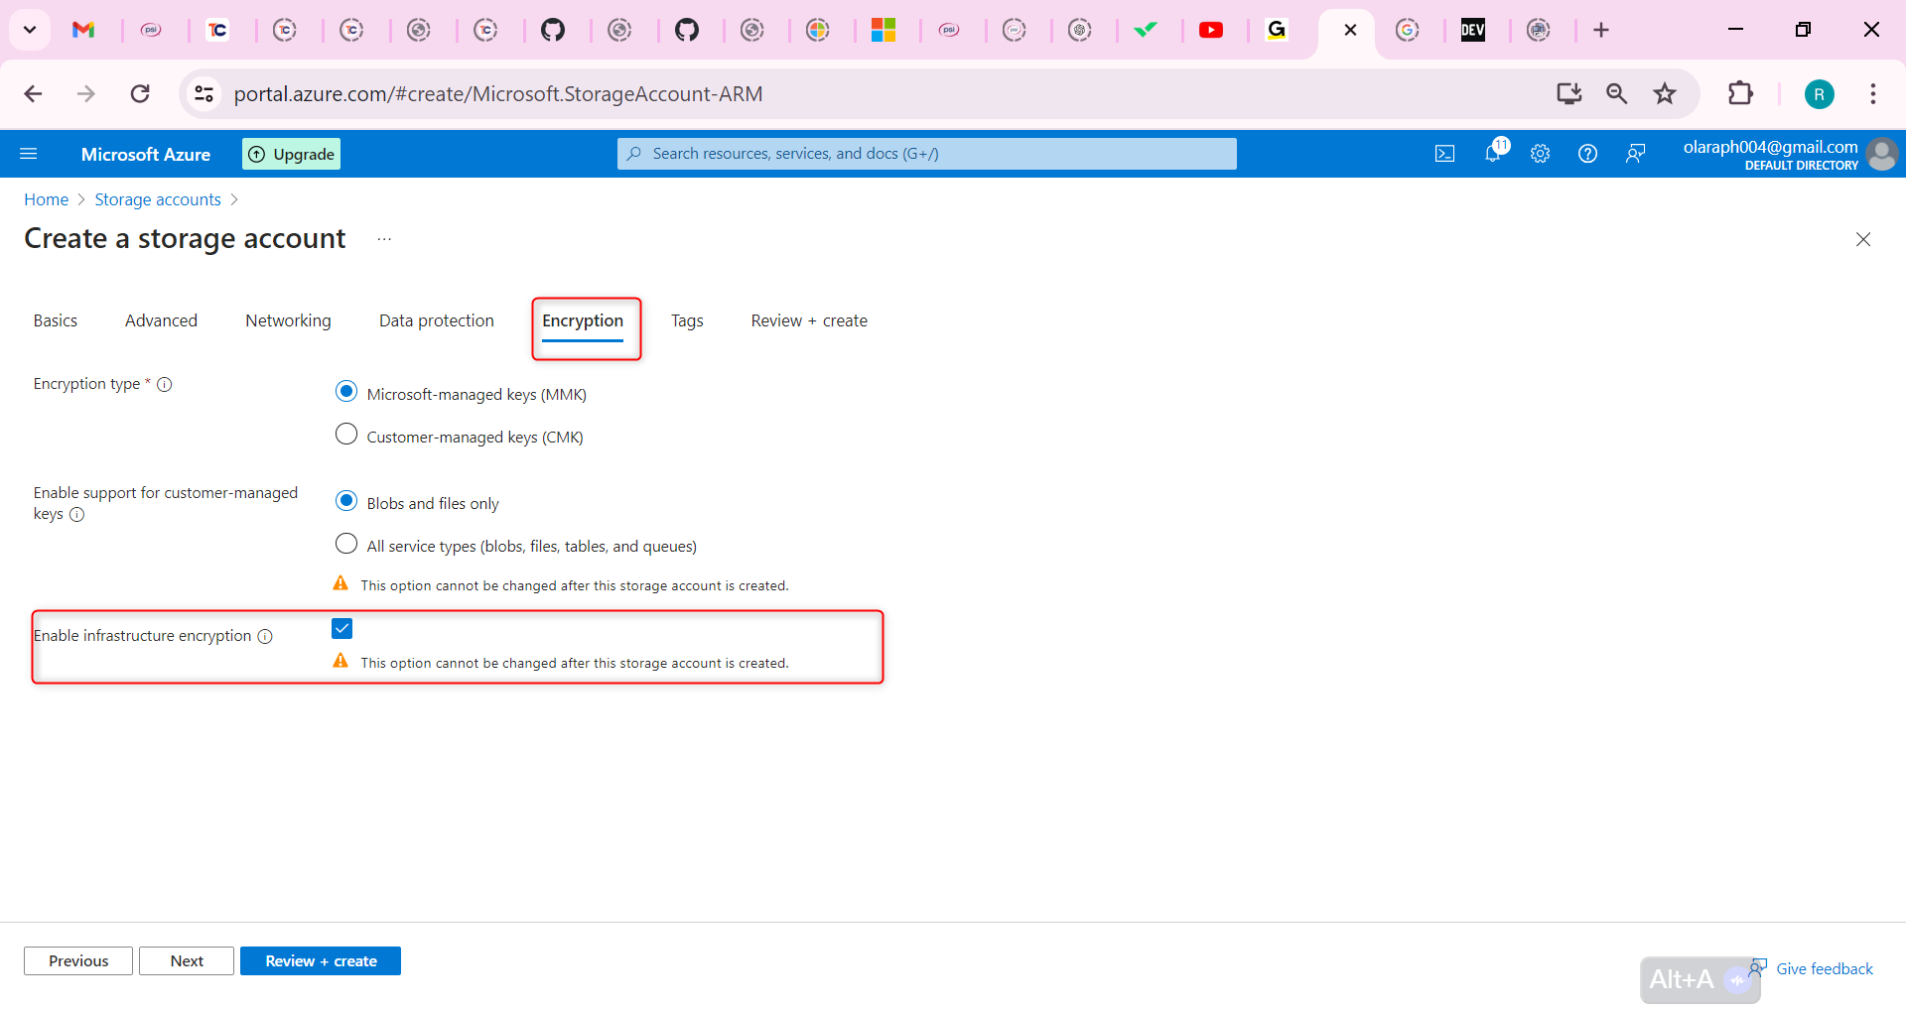This screenshot has width=1906, height=1012.
Task: Open the Help question mark pane
Action: [x=1587, y=153]
